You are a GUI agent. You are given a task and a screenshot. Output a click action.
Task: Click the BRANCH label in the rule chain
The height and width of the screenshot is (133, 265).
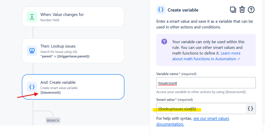[53, 120]
